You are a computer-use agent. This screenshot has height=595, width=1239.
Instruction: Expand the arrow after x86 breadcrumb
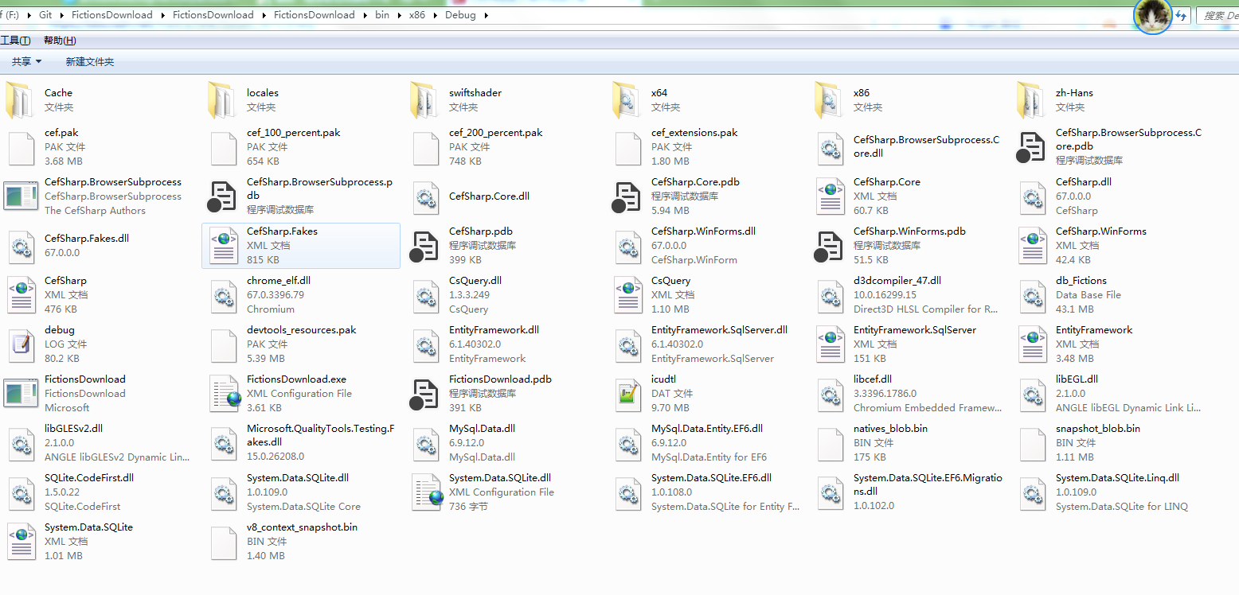pos(435,15)
